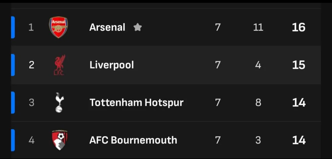
Task: Click the blue qualification bar beside Arsenal
Action: (x=13, y=27)
